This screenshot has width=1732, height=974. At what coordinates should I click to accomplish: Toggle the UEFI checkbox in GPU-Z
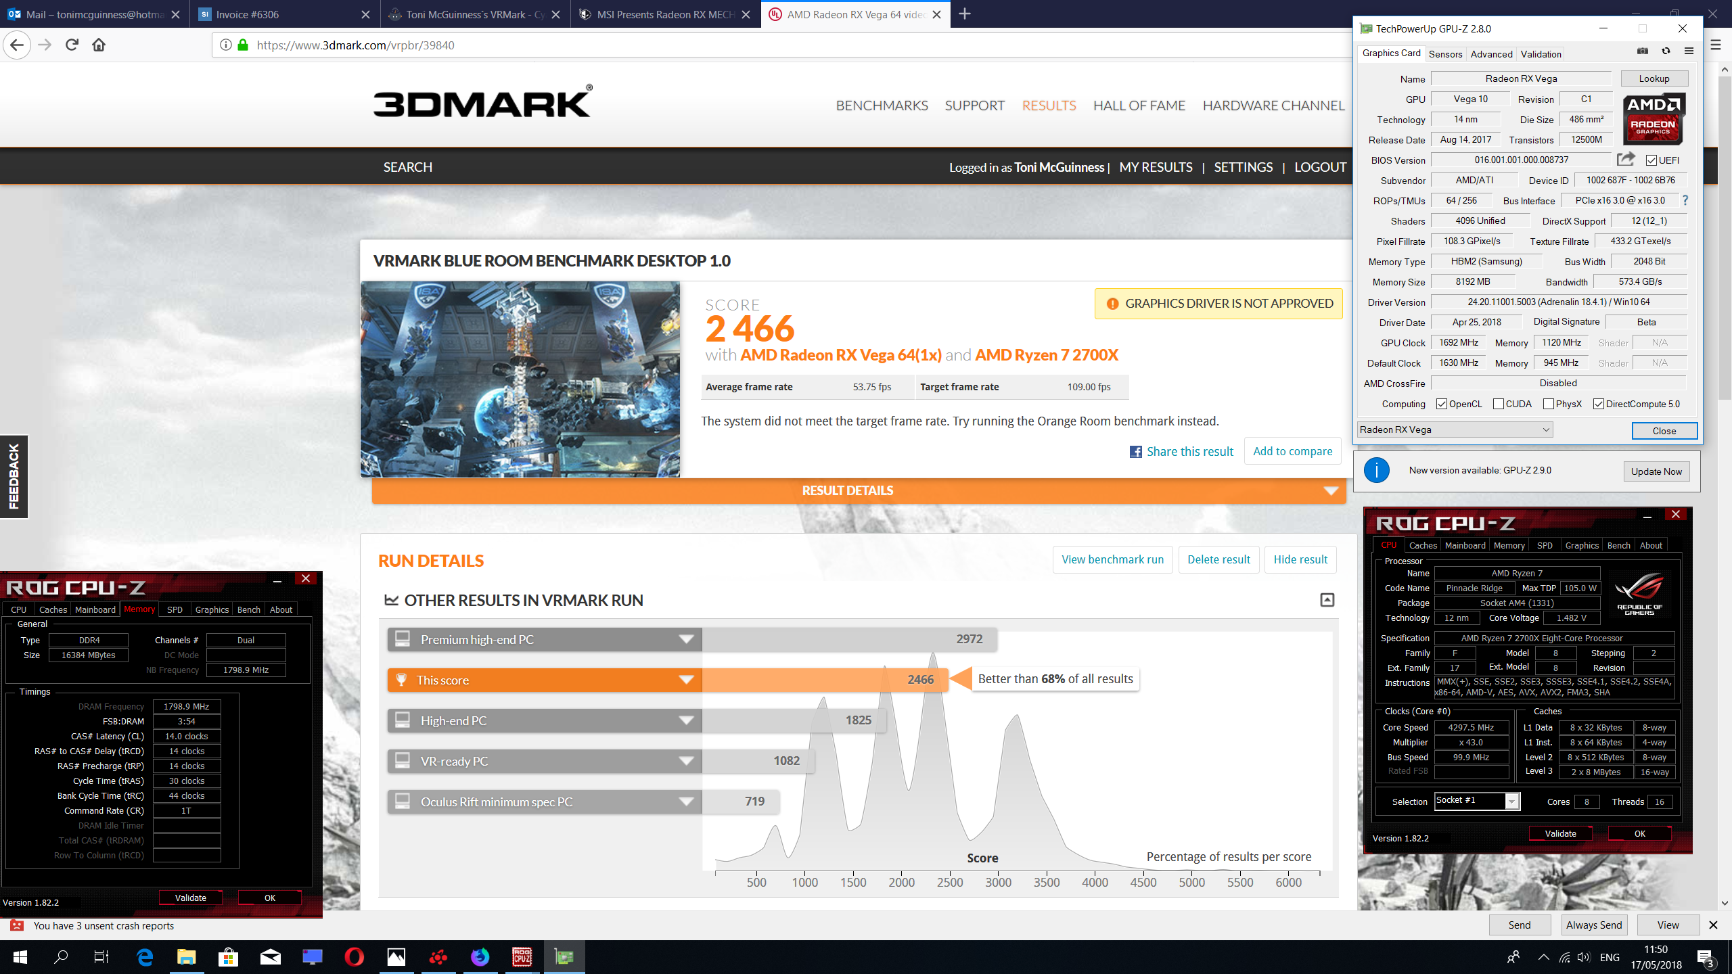1651,160
